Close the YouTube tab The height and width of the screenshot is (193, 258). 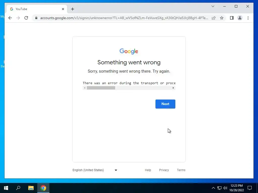coord(63,9)
